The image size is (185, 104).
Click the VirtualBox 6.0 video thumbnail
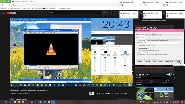point(155,94)
